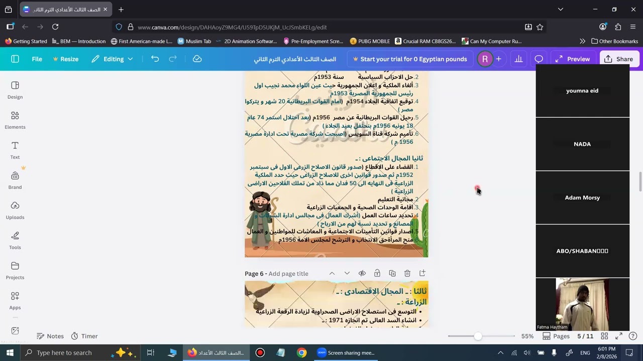Click the Add page title field
Viewport: 643px width, 361px height.
click(x=288, y=274)
